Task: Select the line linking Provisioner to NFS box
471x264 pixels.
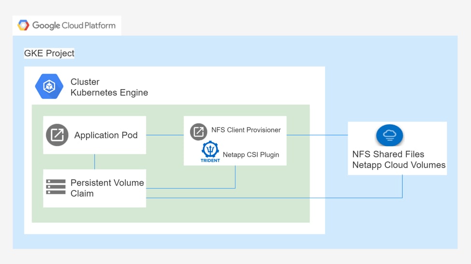Action: tap(317, 135)
